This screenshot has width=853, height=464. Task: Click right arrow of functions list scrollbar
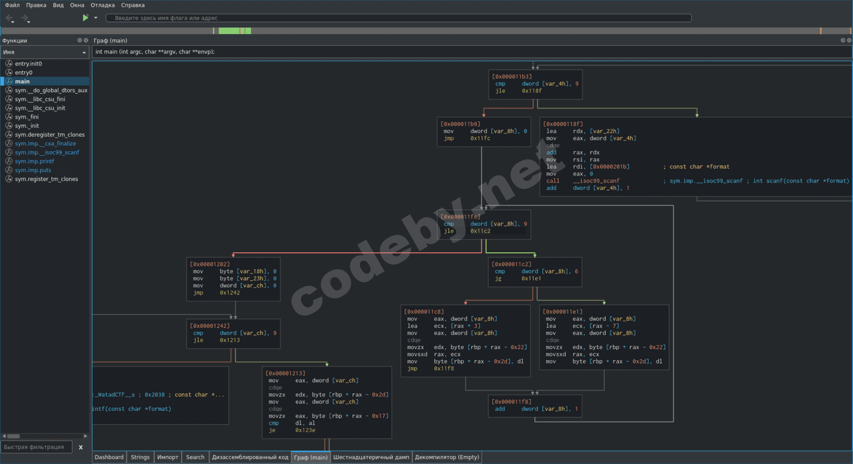(86, 436)
